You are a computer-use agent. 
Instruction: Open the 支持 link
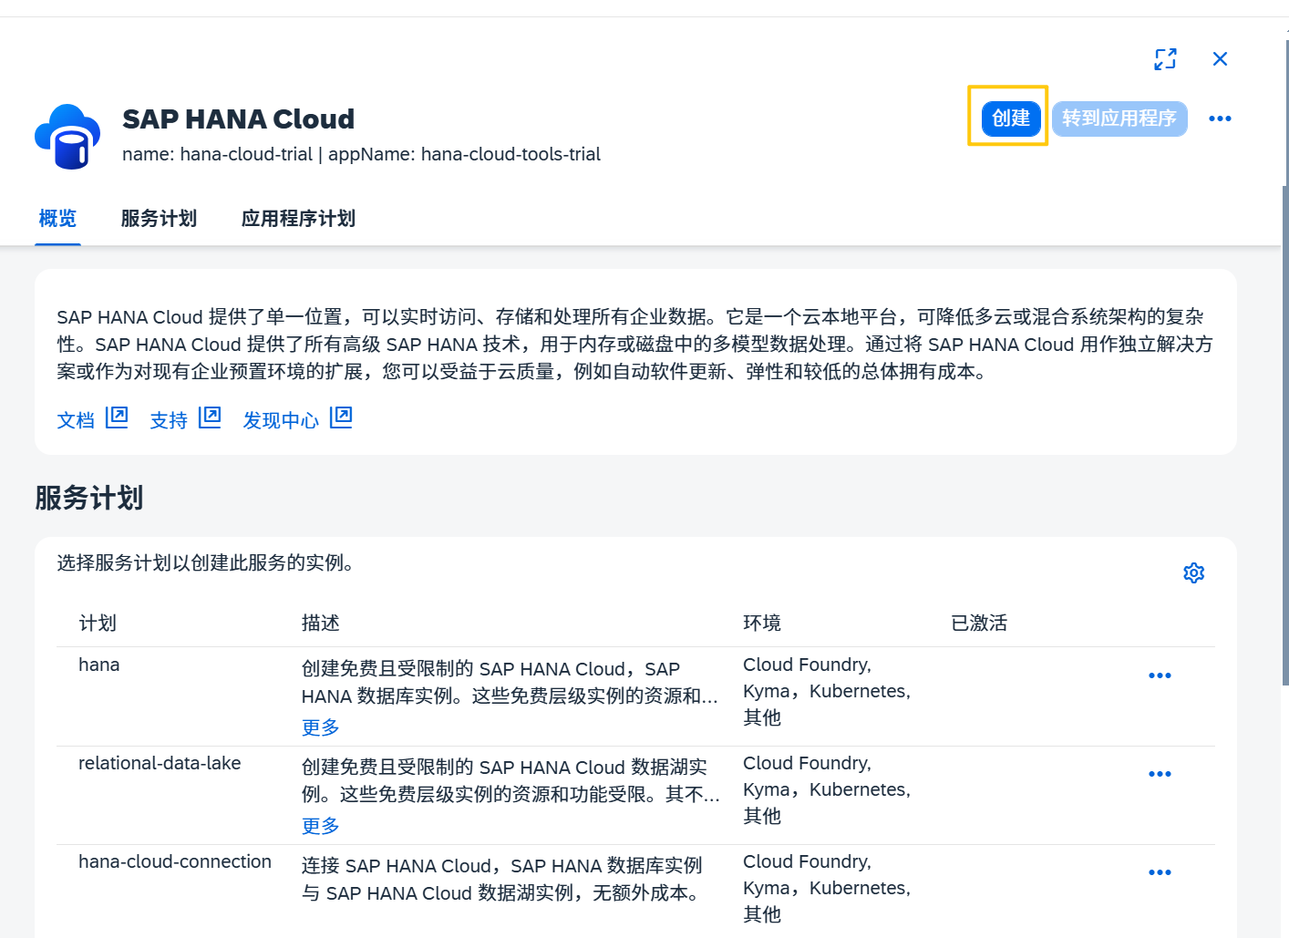169,420
